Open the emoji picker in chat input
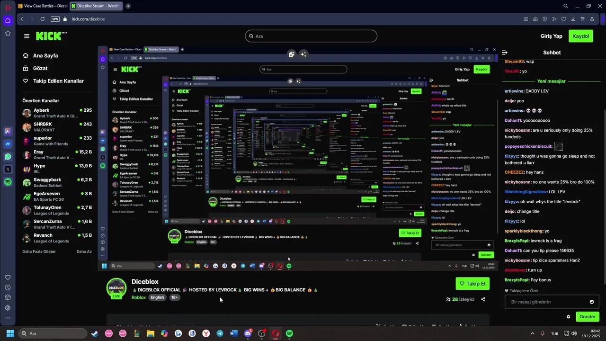The width and height of the screenshot is (606, 341). click(x=591, y=302)
